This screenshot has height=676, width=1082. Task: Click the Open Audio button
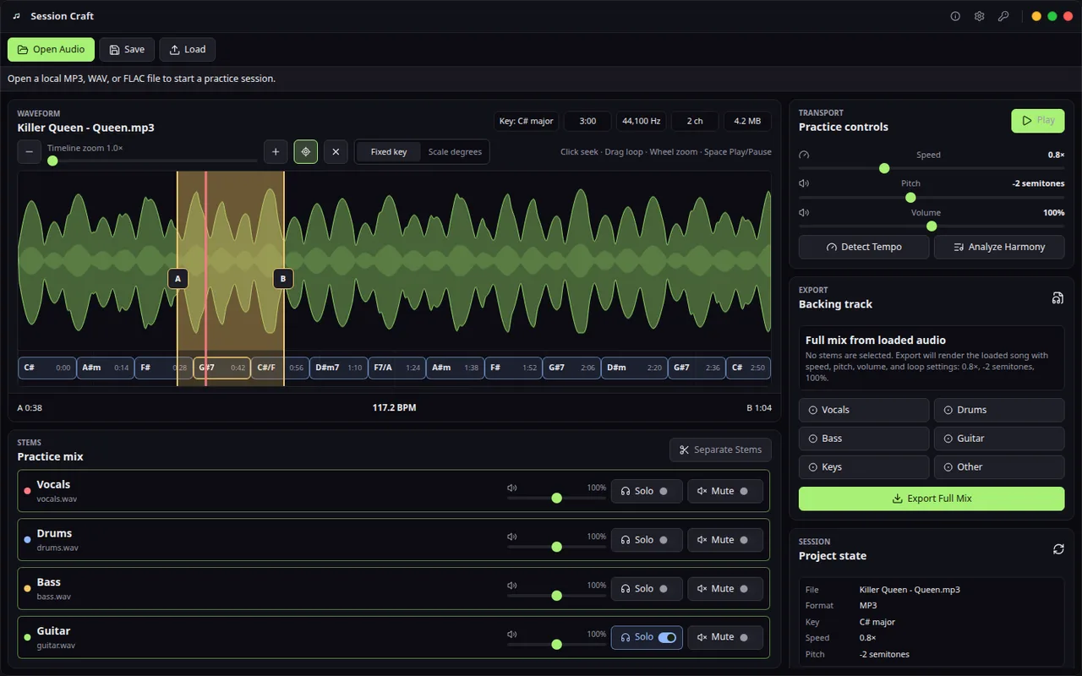point(51,50)
